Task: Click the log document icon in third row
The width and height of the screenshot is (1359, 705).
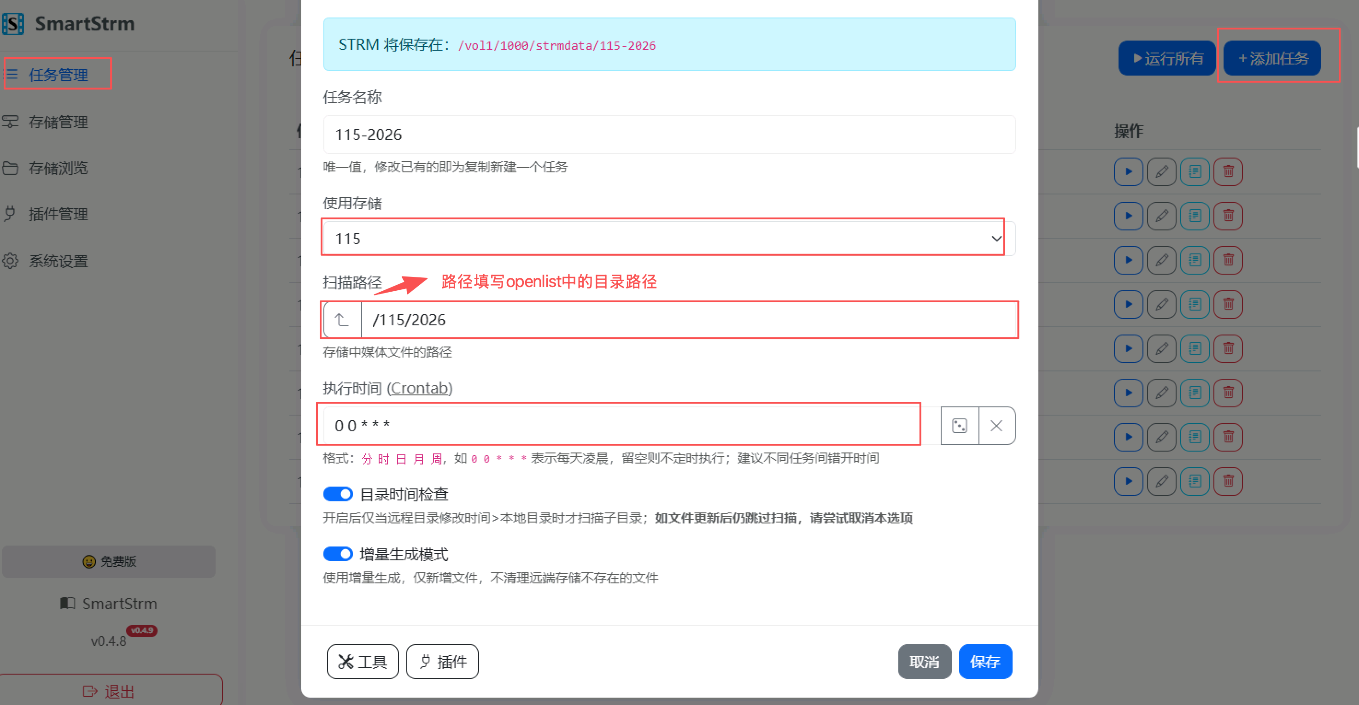Action: [x=1195, y=260]
